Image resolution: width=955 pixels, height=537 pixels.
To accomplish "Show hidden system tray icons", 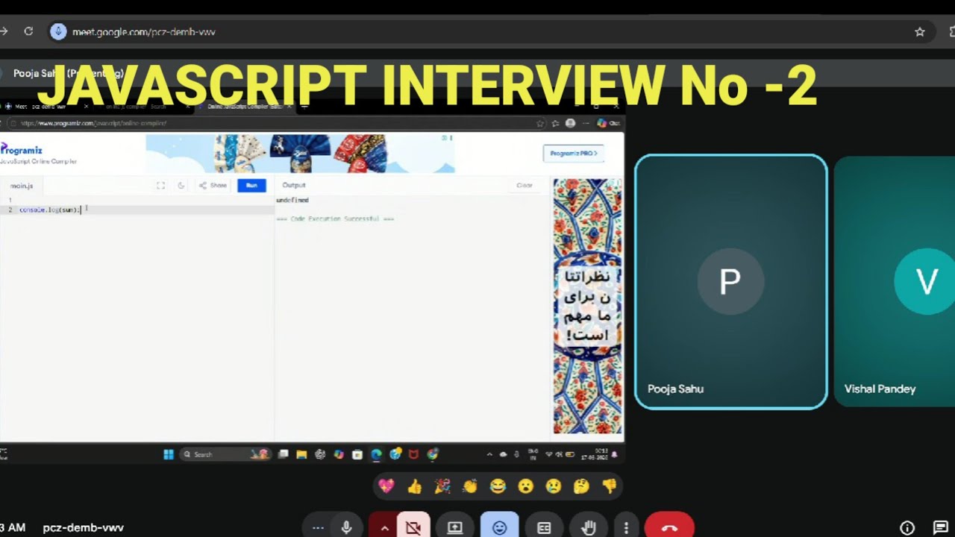I will point(489,454).
